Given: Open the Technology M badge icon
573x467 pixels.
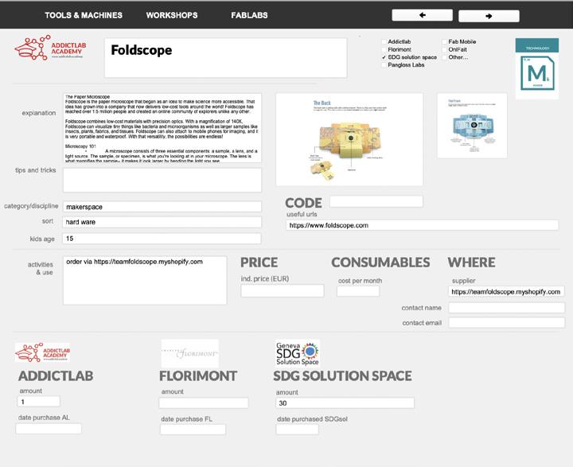Looking at the screenshot, I should (x=537, y=68).
